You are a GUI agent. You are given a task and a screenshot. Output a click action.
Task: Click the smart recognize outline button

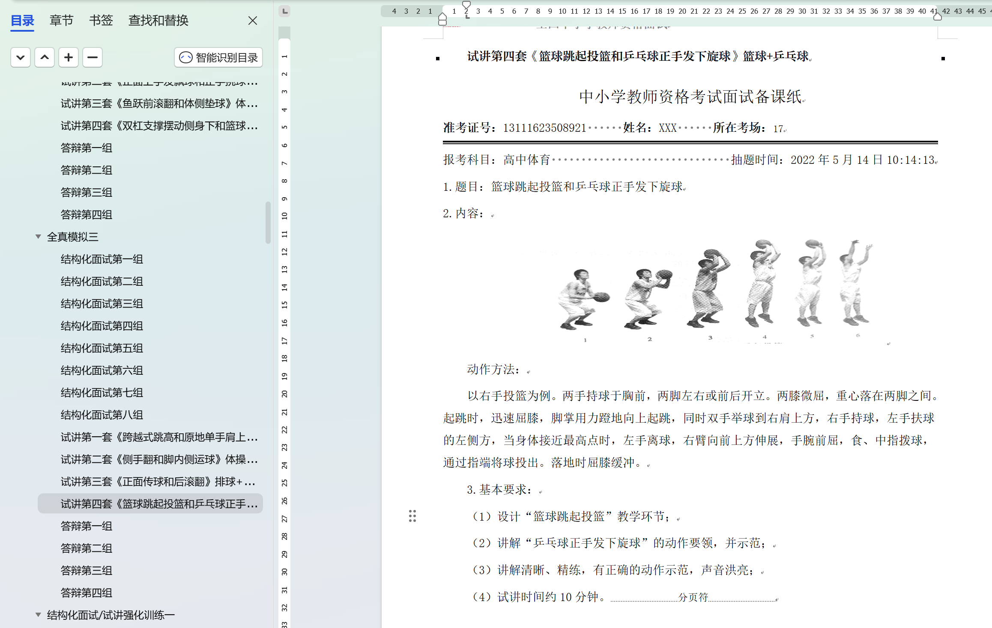tap(218, 57)
